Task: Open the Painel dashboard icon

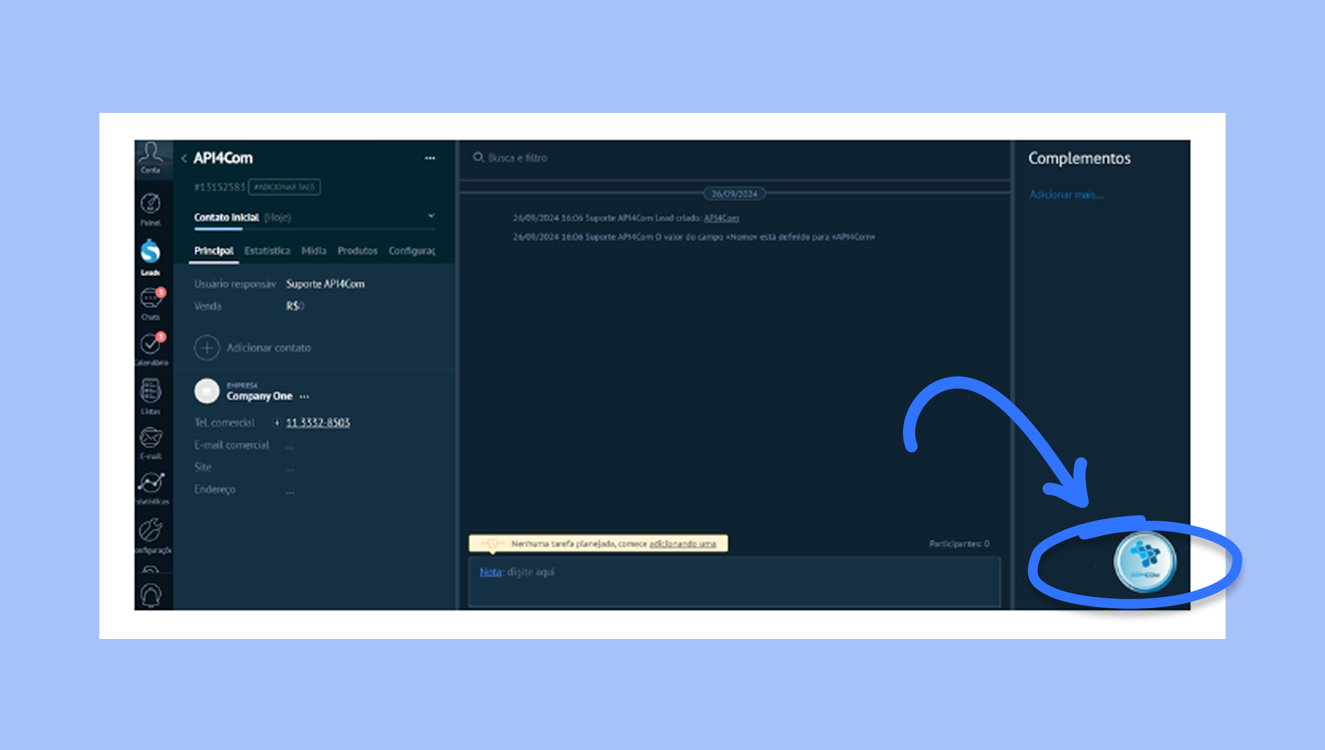Action: click(151, 204)
